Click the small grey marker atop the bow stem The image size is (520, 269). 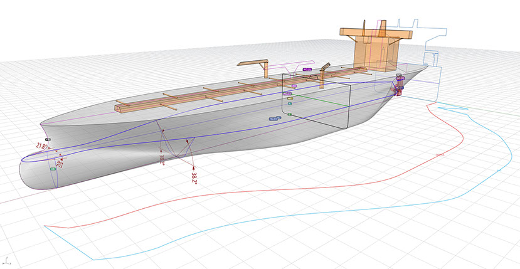(x=48, y=139)
